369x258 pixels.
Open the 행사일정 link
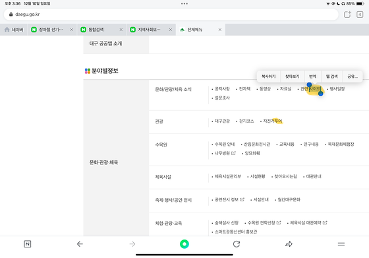(337, 89)
